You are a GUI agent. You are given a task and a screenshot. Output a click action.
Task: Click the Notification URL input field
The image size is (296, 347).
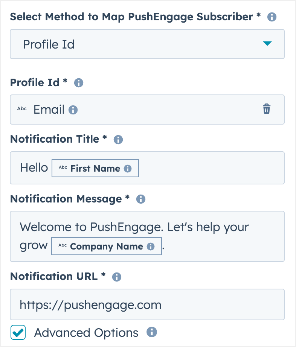(147, 304)
